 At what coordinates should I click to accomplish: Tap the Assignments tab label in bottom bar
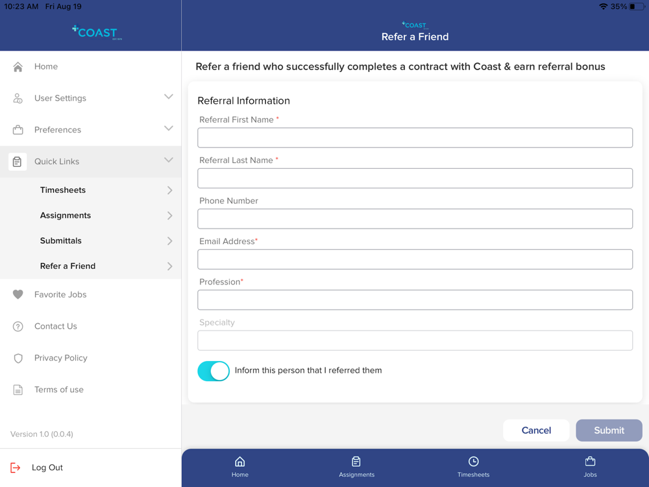coord(356,475)
